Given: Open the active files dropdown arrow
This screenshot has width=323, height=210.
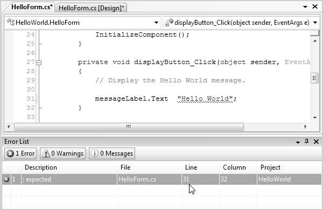Looking at the screenshot, I should pos(305,7).
